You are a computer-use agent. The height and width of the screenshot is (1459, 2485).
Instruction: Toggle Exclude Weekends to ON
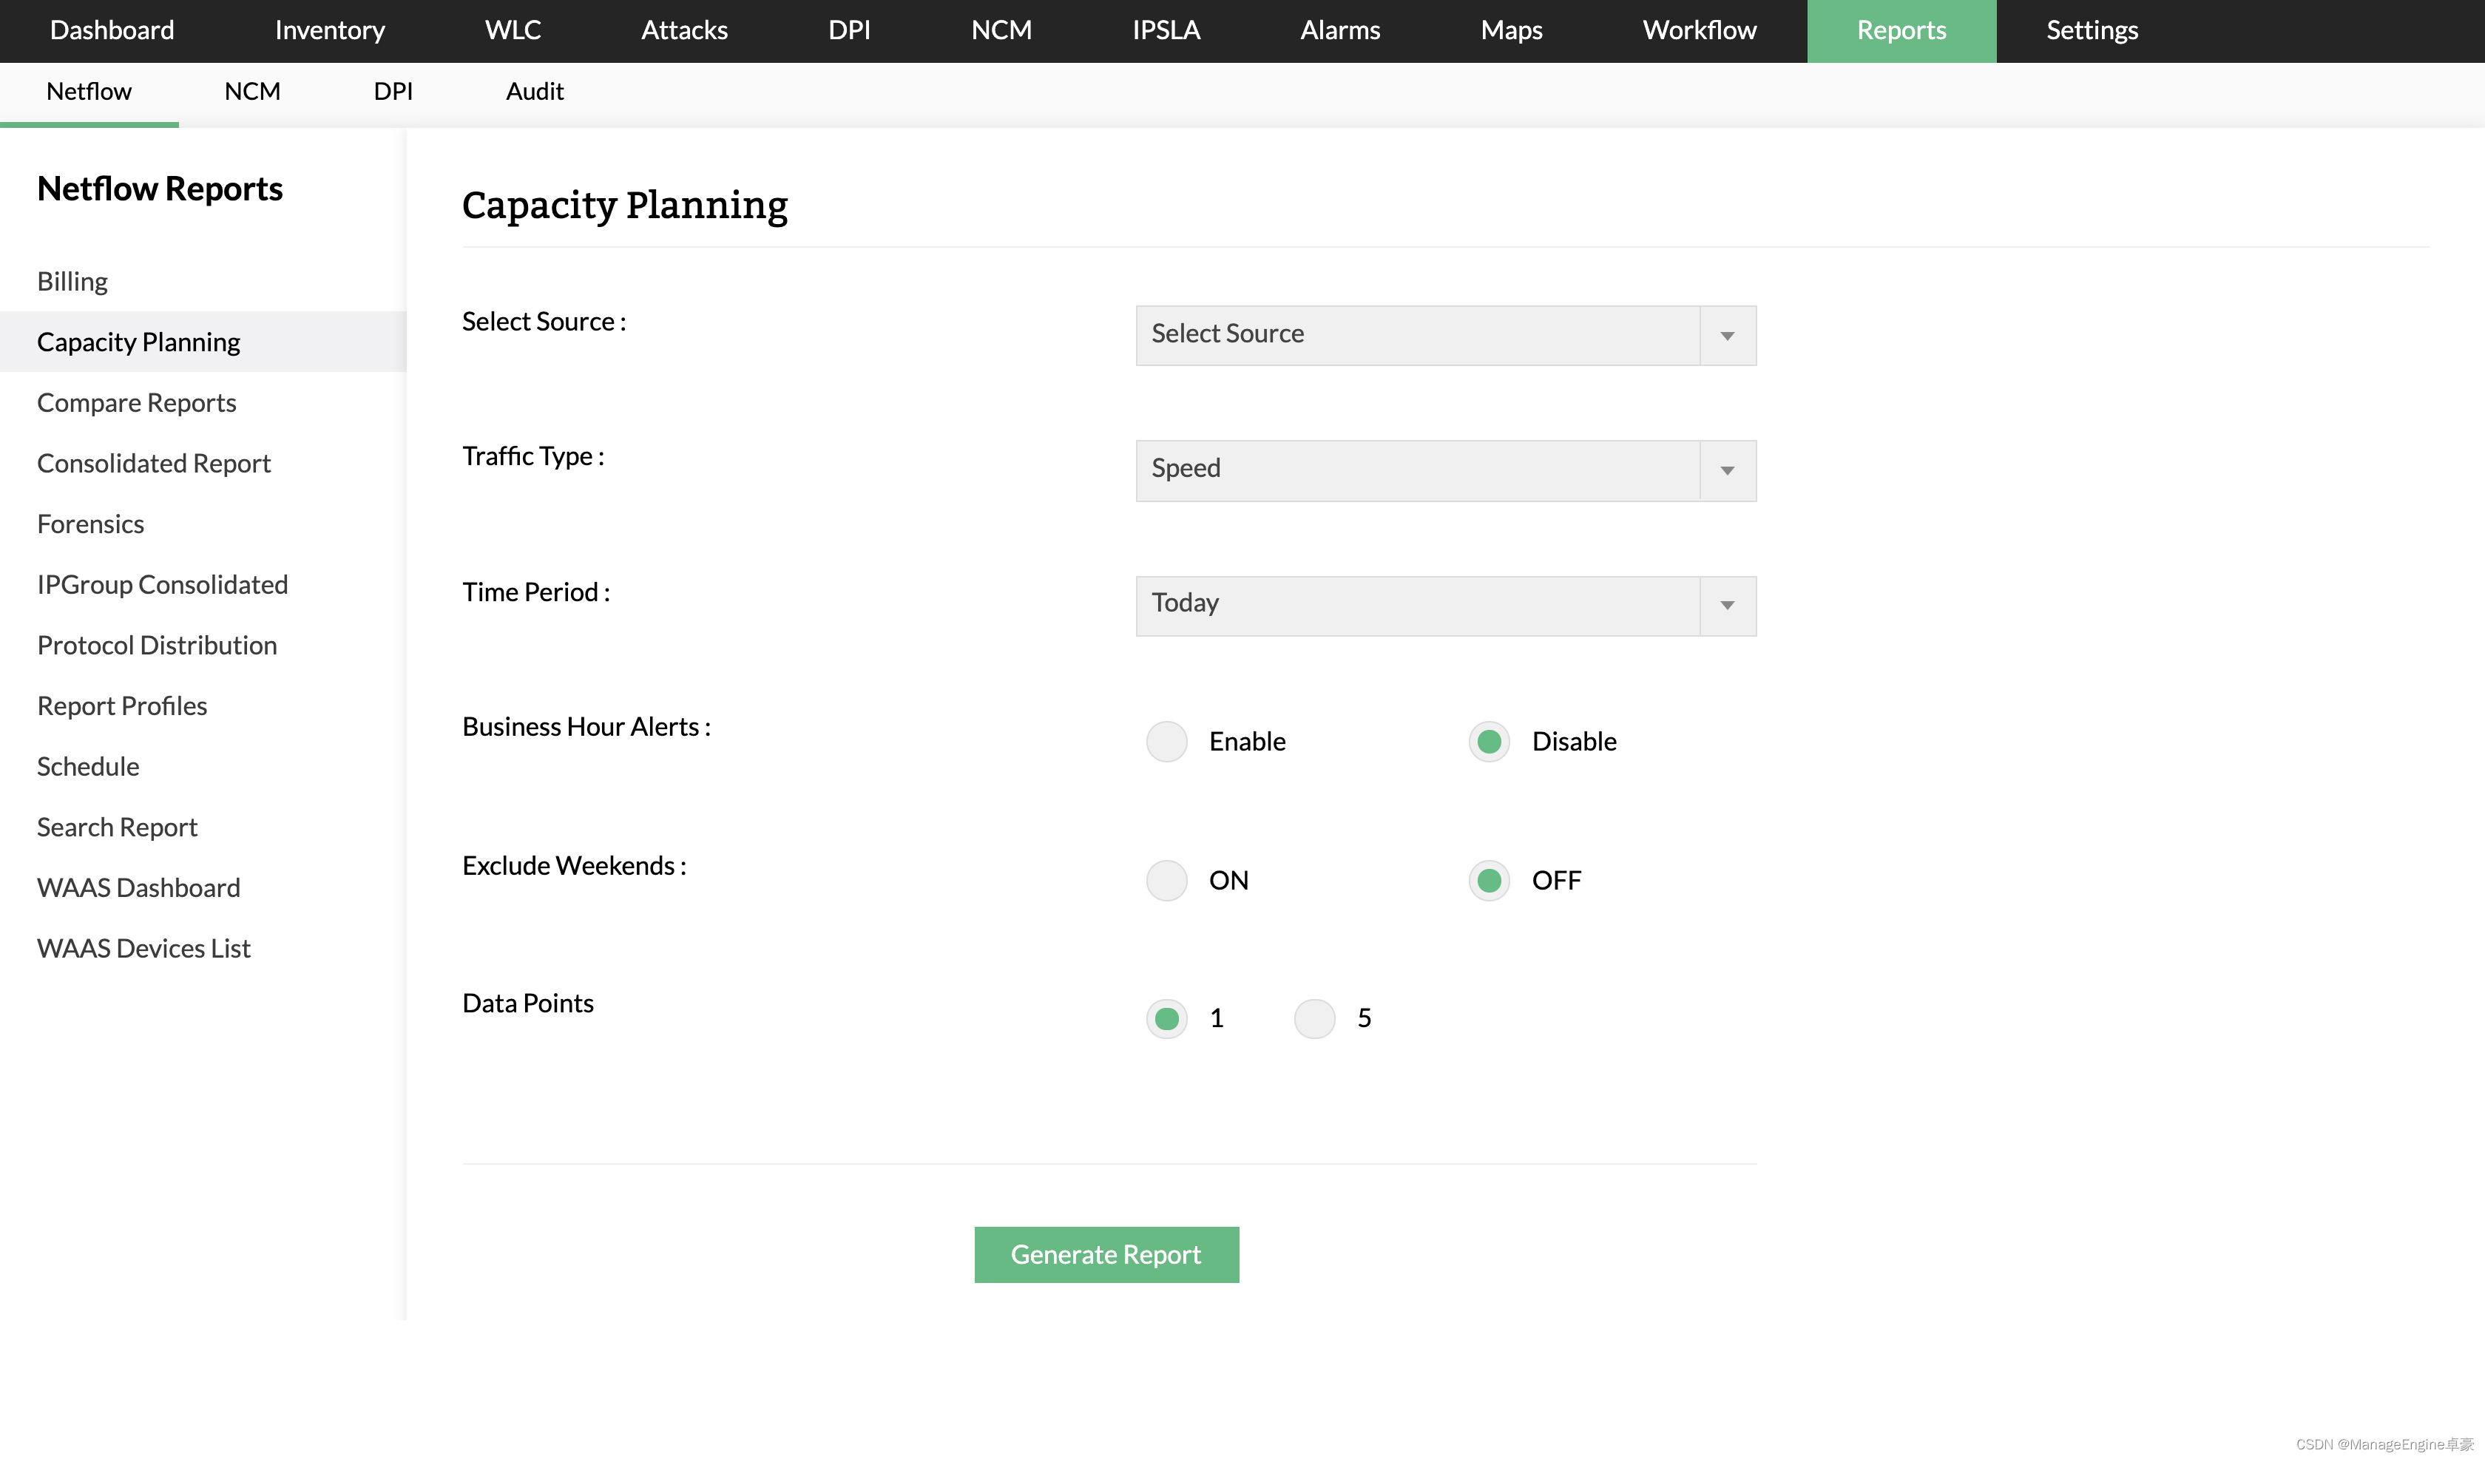[x=1167, y=879]
